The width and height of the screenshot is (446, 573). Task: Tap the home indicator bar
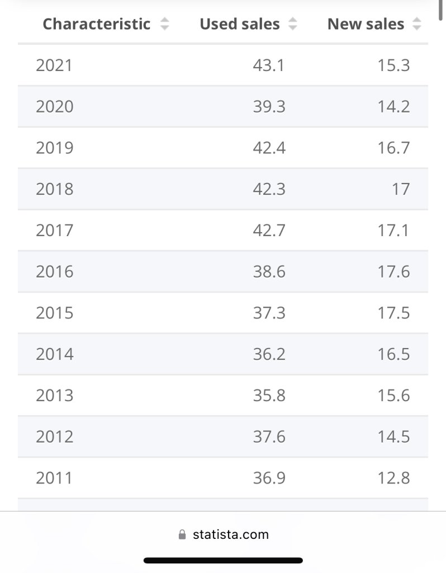tap(223, 561)
